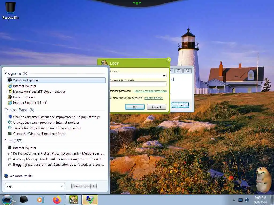Click the Internet Explorer (64-bit) icon
This screenshot has width=274, height=205.
10,102
